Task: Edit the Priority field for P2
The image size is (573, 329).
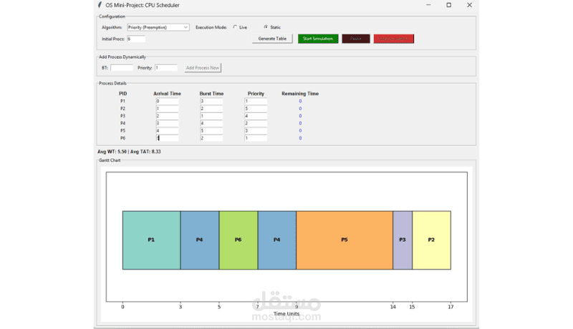Action: 256,108
